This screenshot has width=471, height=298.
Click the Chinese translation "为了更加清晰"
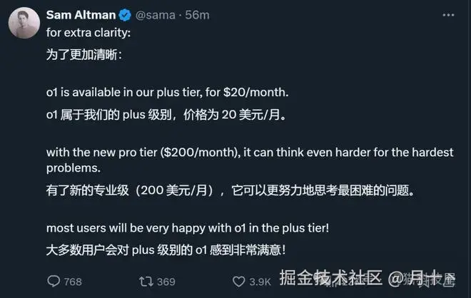tap(84, 53)
